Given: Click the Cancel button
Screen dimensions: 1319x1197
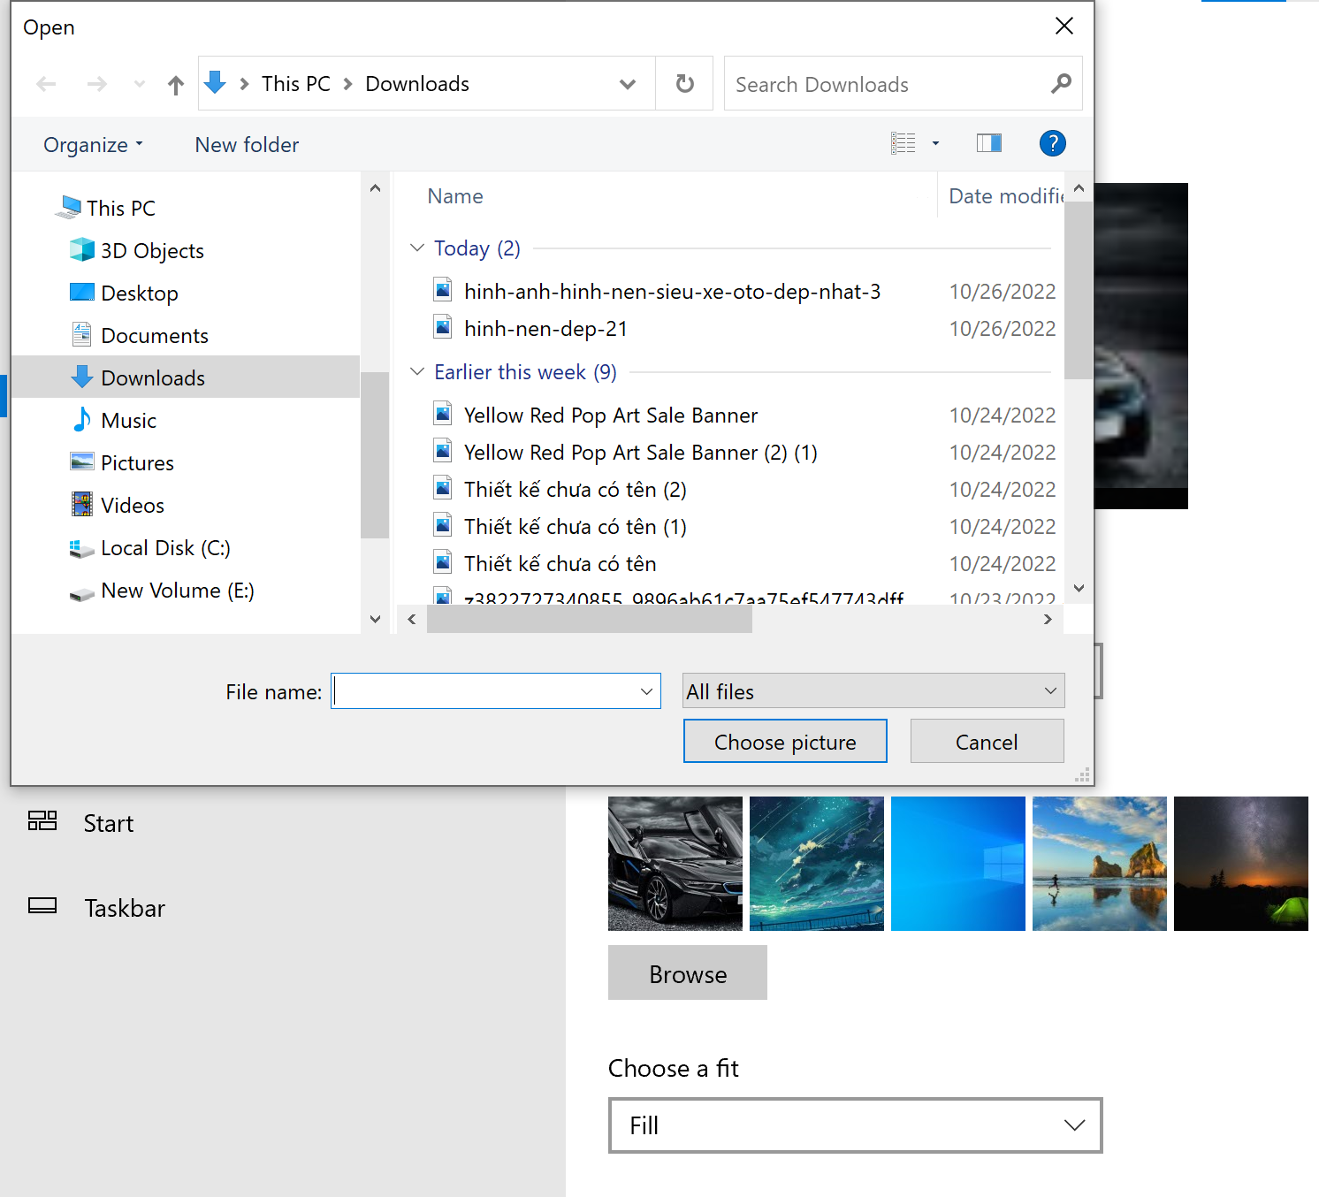Looking at the screenshot, I should point(987,742).
